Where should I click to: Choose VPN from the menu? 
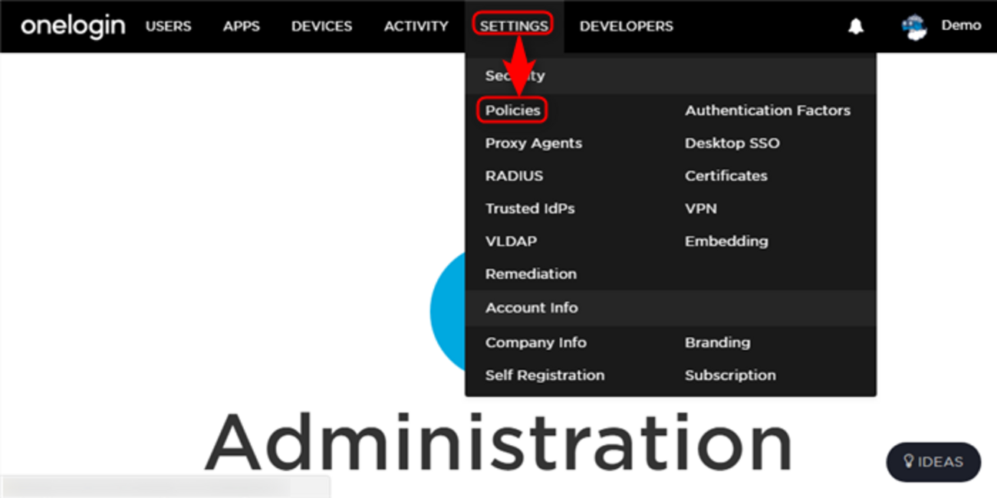coord(701,208)
